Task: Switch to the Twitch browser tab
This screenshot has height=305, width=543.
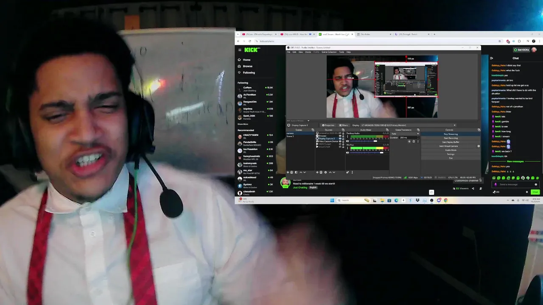Action: tap(412, 34)
